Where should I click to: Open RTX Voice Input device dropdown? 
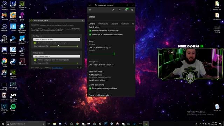[57, 39]
